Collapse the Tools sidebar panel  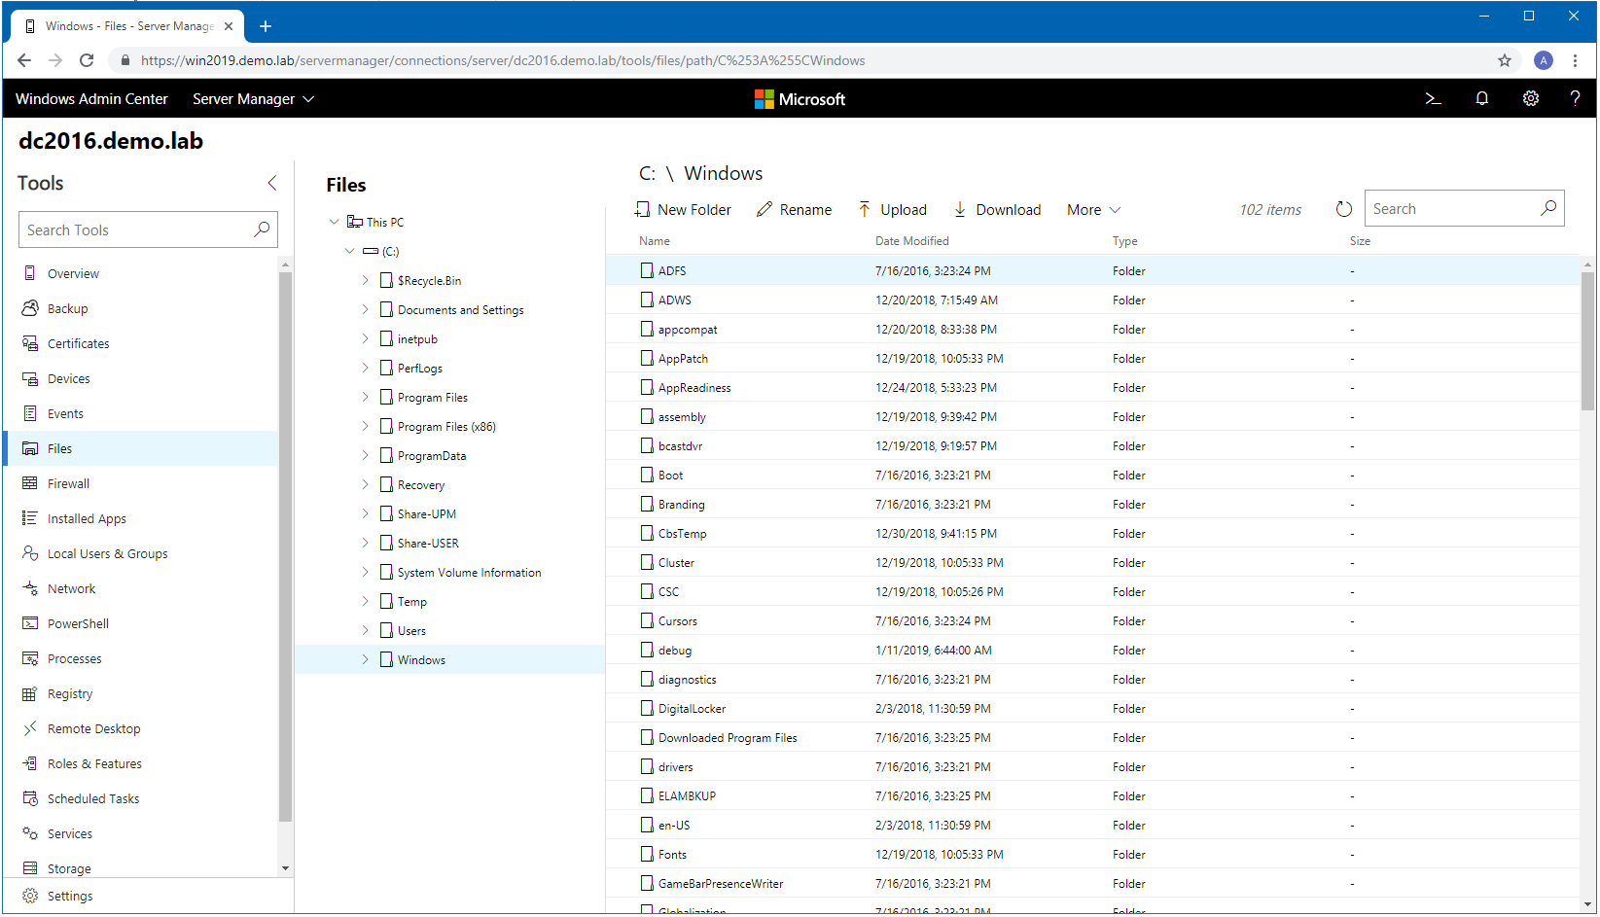click(271, 183)
